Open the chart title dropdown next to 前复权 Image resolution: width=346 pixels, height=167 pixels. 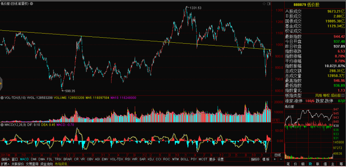31,4
